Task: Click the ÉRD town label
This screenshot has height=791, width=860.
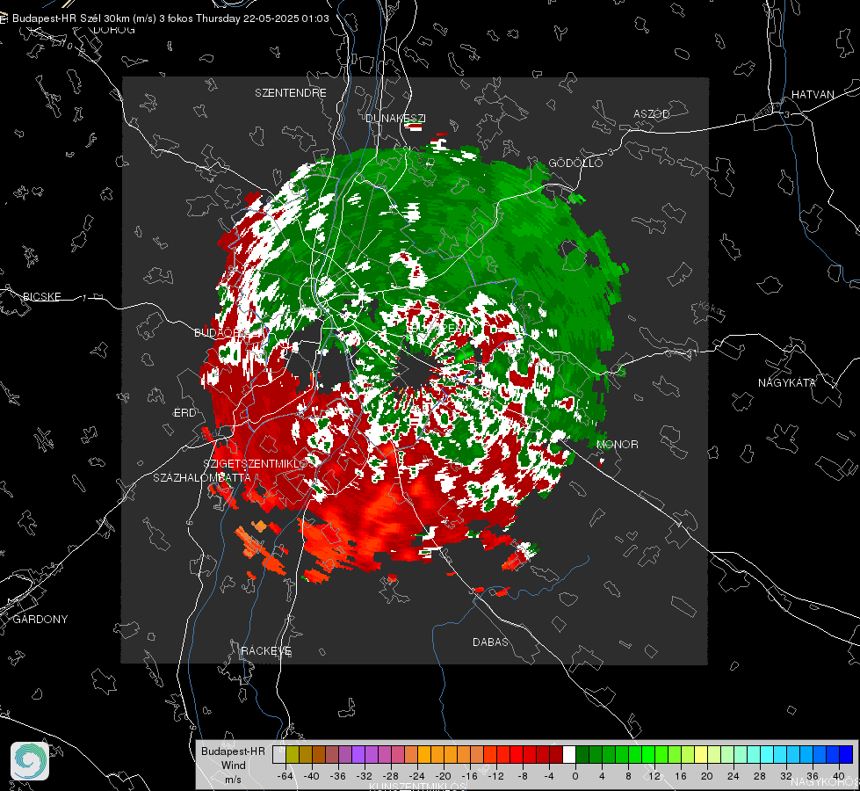Action: click(x=184, y=413)
